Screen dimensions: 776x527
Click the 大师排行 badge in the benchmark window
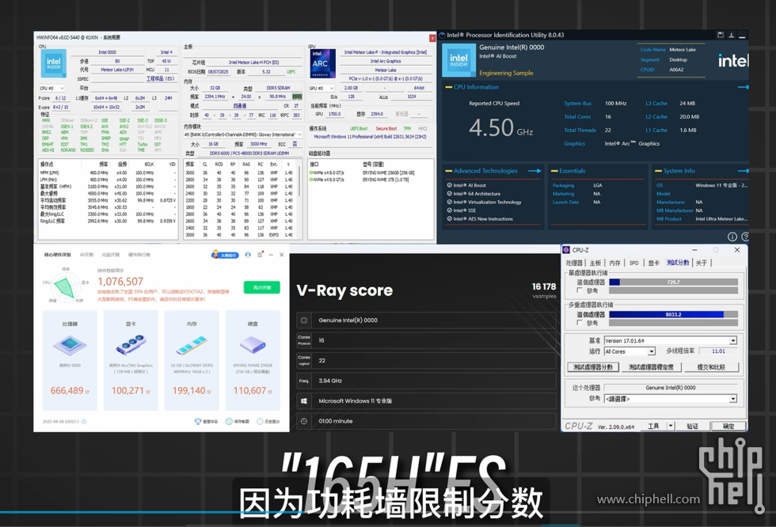pos(225,255)
